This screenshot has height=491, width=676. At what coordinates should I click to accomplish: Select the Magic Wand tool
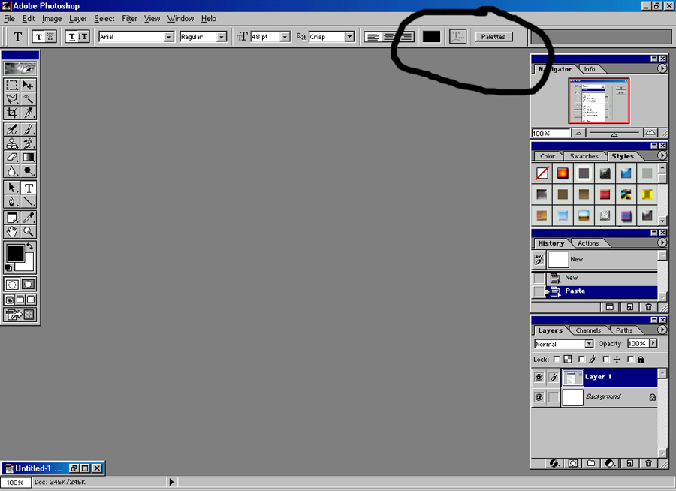pos(29,98)
